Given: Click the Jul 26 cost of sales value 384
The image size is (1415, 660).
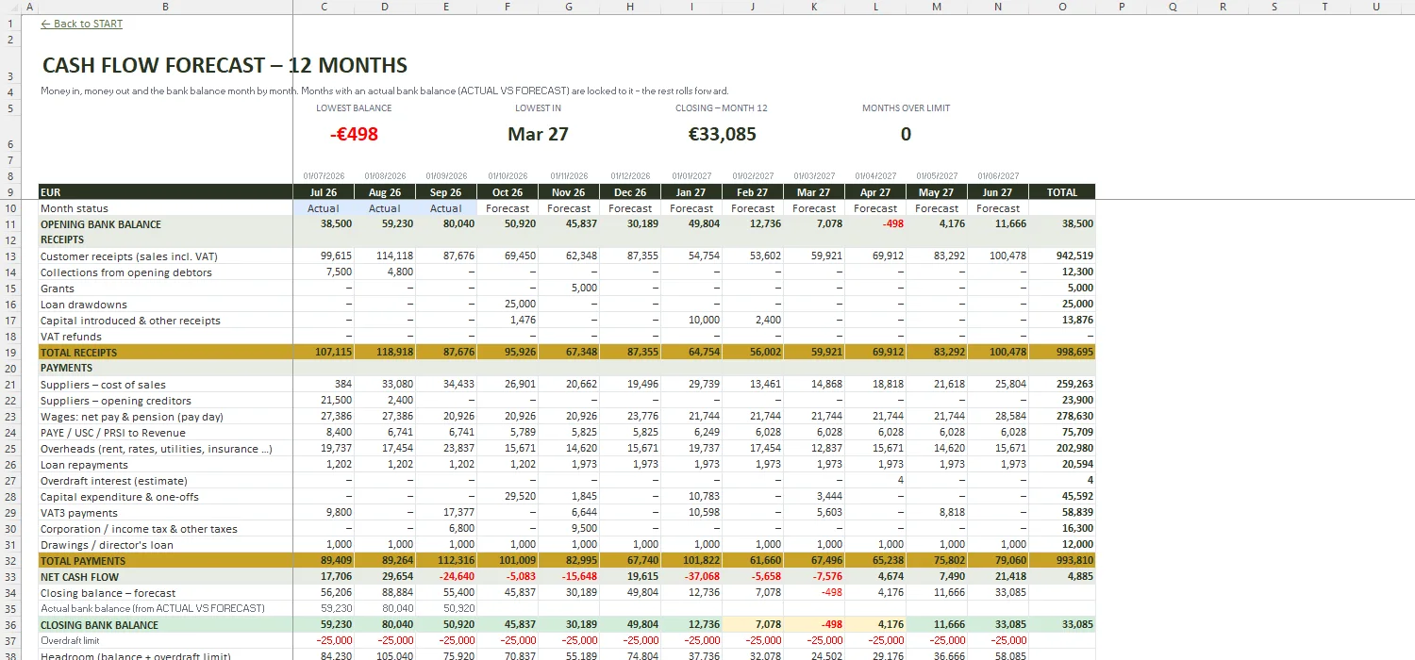Looking at the screenshot, I should tap(342, 385).
